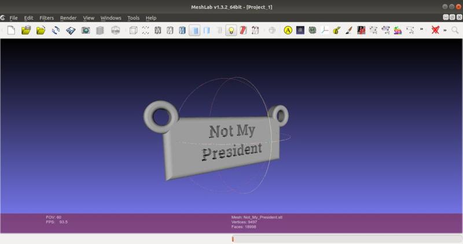Screen dimensions: 463x244
Task: Import mesh folder icon
Action: pyautogui.click(x=41, y=30)
